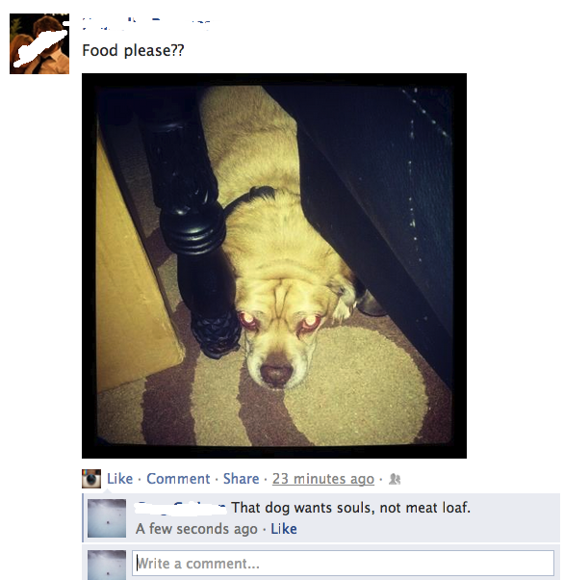Click the Comment link under the photo
This screenshot has height=580, width=564.
click(178, 479)
